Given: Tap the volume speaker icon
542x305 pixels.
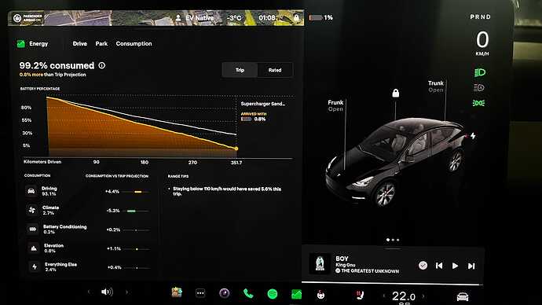Looking at the screenshot, I should (107, 292).
